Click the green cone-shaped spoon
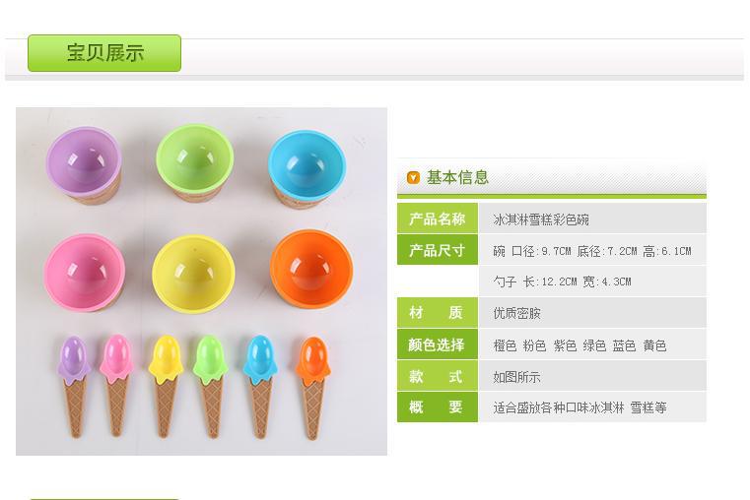Viewport: 750px width, 500px height. 210,387
